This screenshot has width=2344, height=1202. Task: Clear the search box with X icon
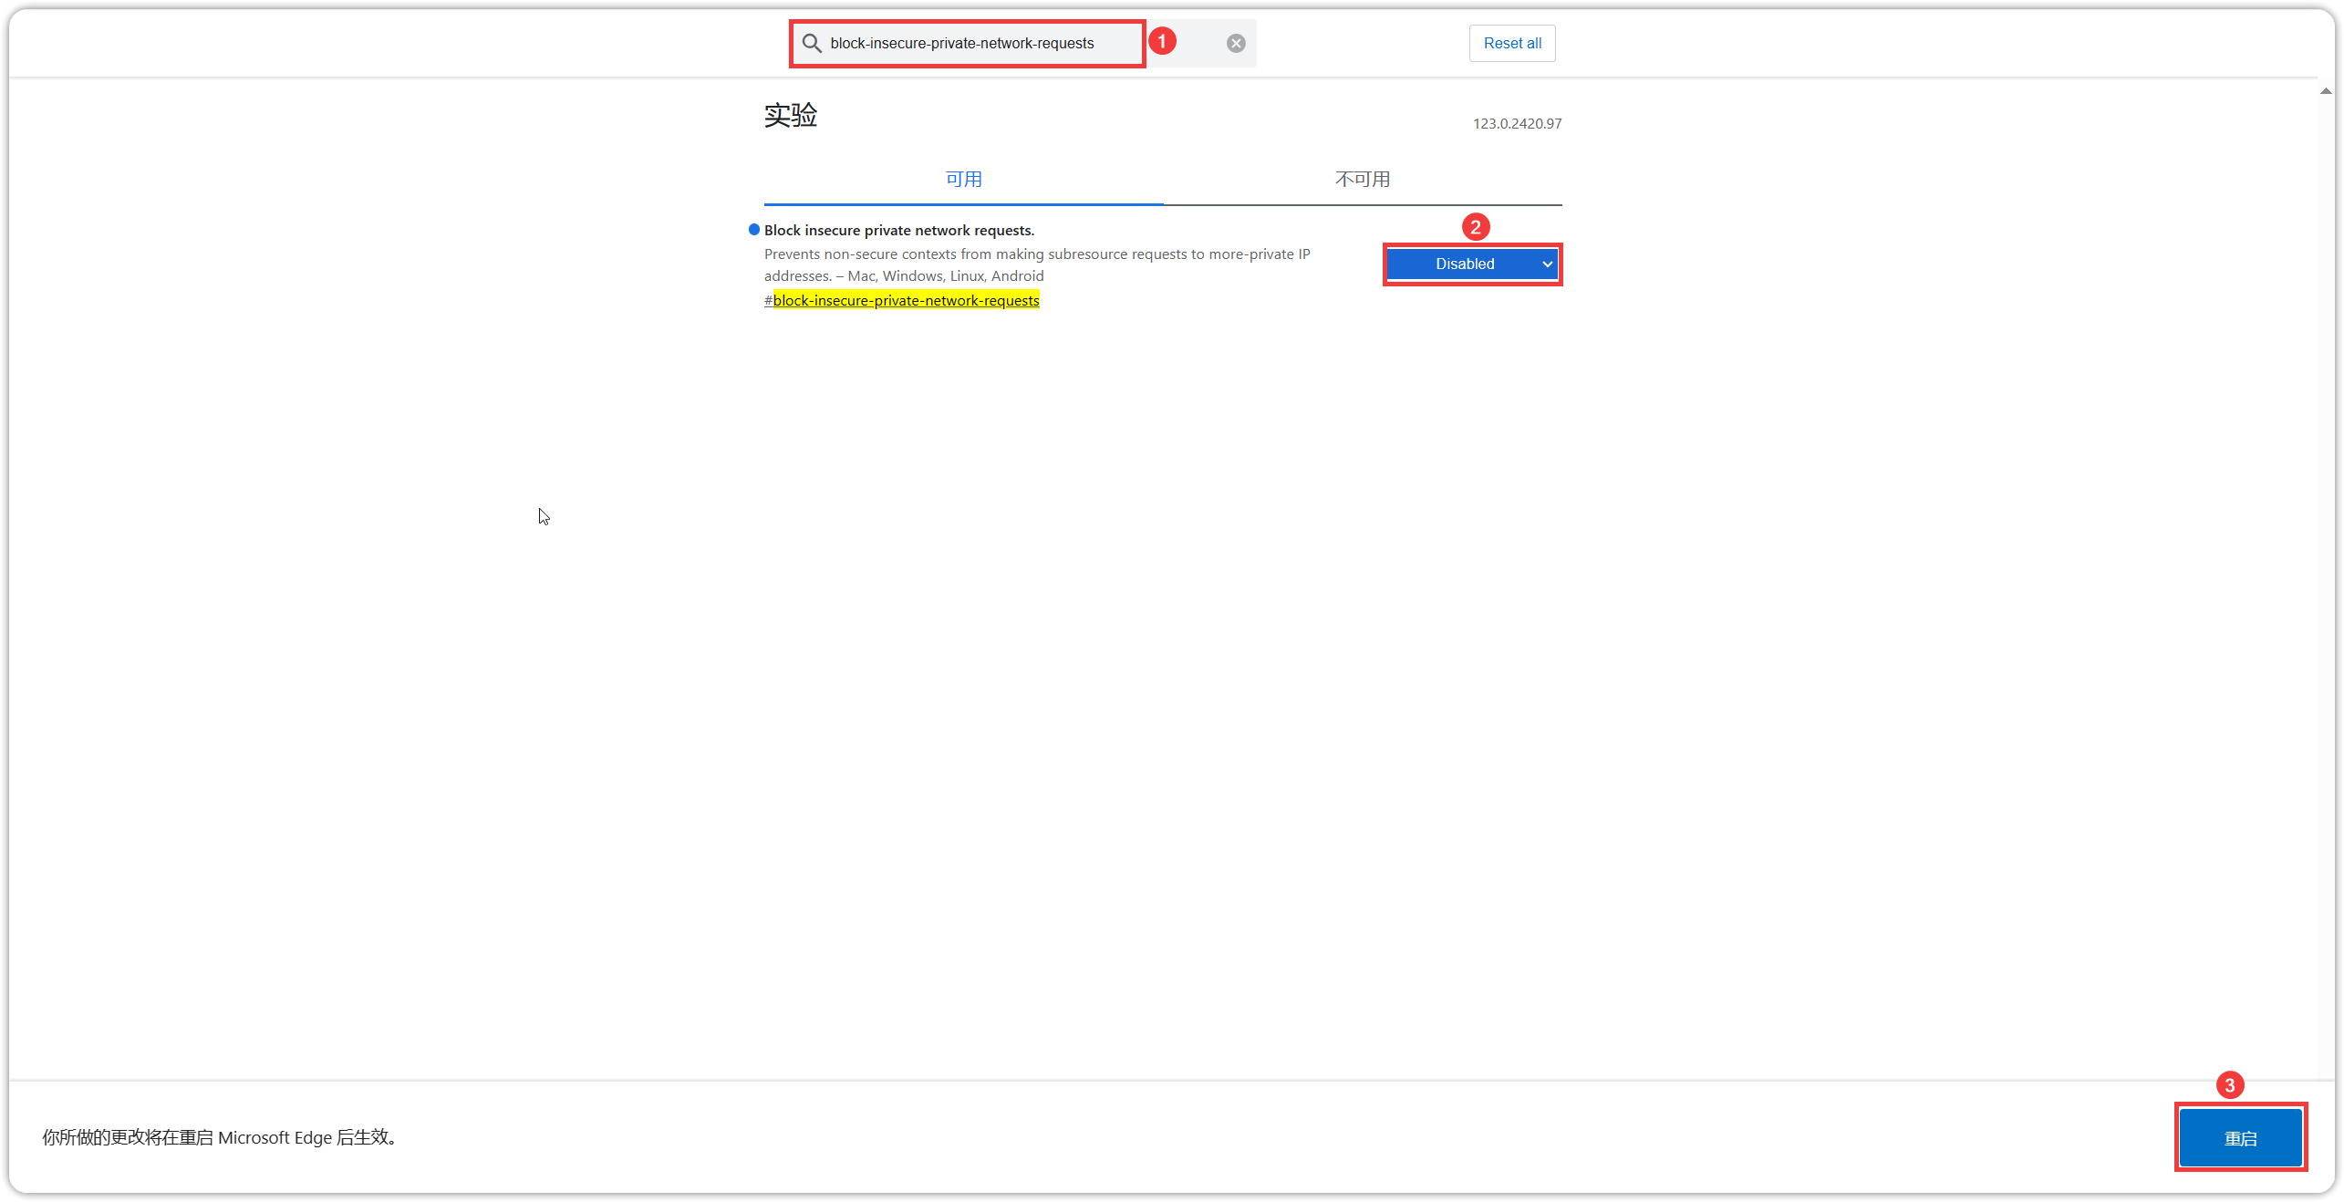1236,43
